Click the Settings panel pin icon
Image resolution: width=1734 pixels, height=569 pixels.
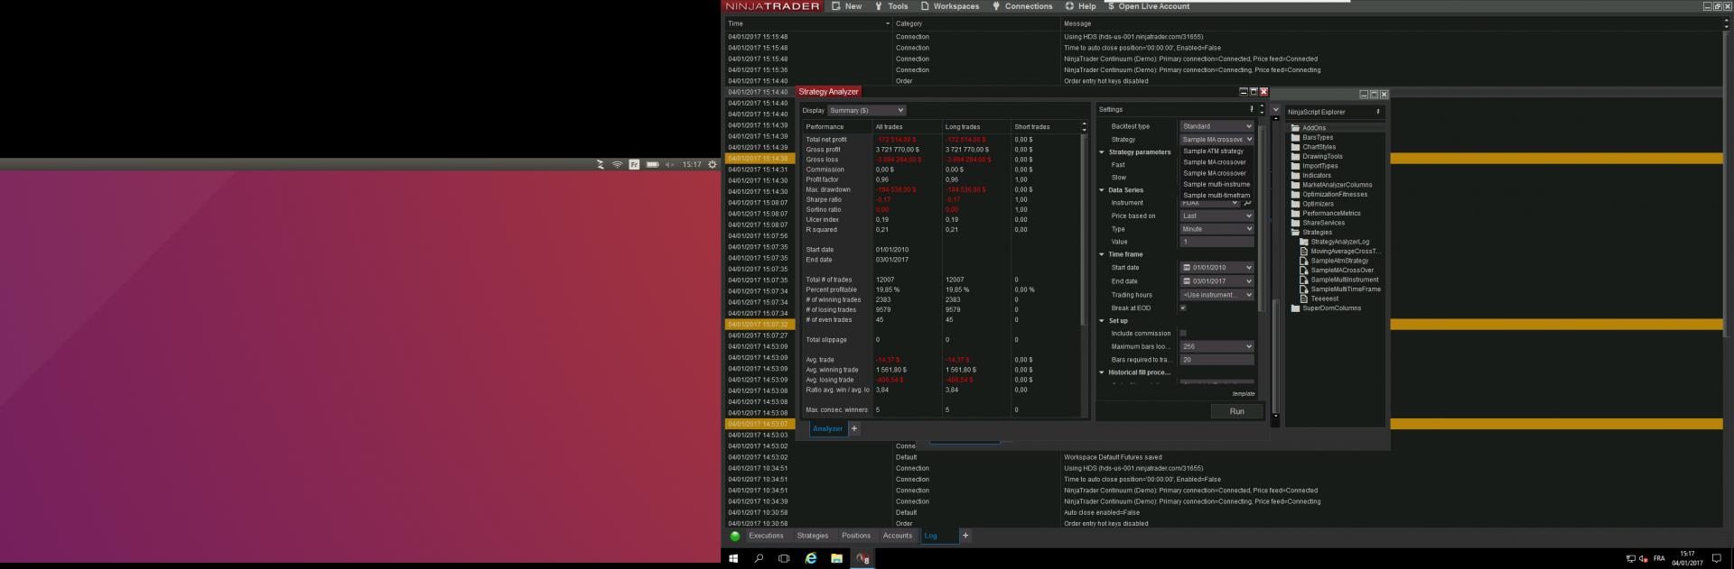coord(1251,109)
